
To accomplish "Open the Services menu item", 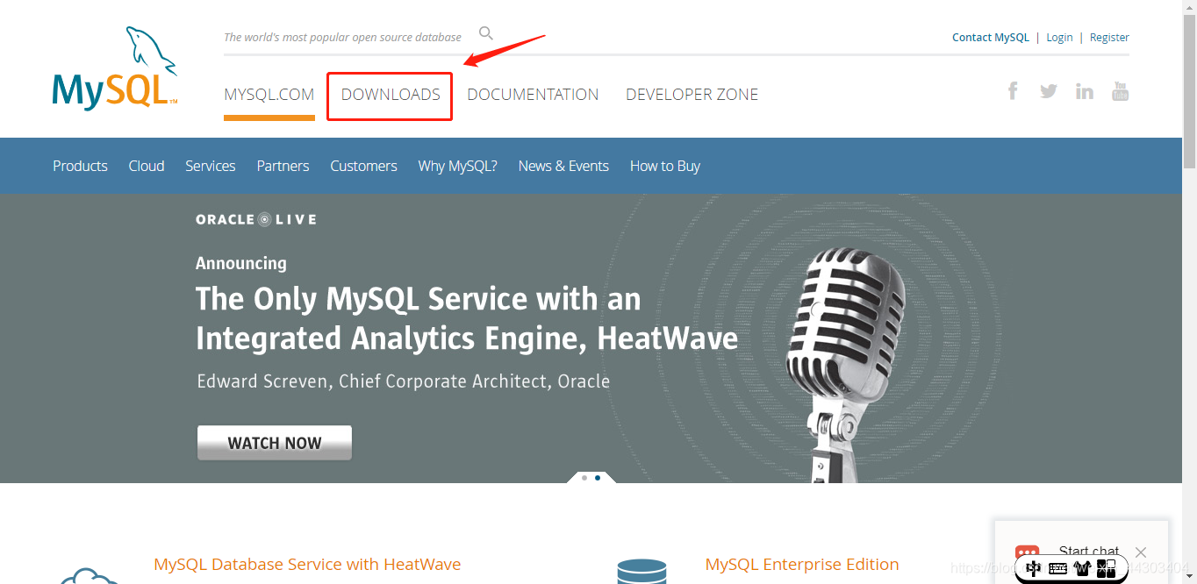I will click(x=210, y=166).
